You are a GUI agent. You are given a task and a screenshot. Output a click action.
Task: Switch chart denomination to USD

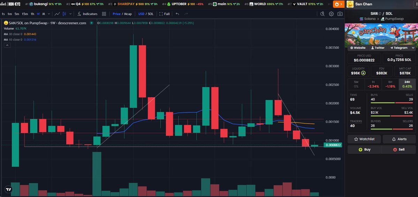141,14
